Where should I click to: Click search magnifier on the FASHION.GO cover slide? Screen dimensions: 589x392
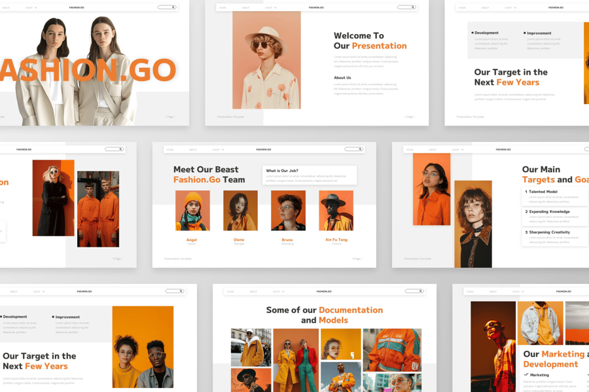173,7
